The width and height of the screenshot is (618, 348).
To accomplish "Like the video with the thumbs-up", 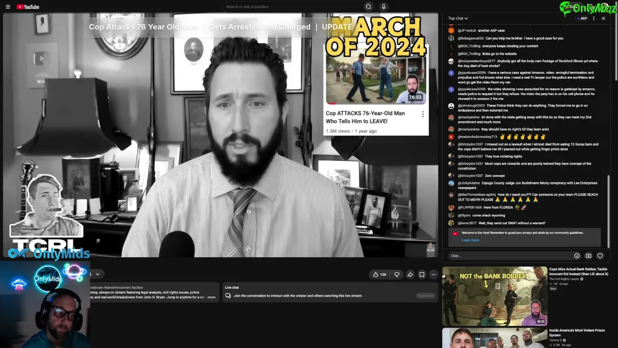I will [x=380, y=275].
